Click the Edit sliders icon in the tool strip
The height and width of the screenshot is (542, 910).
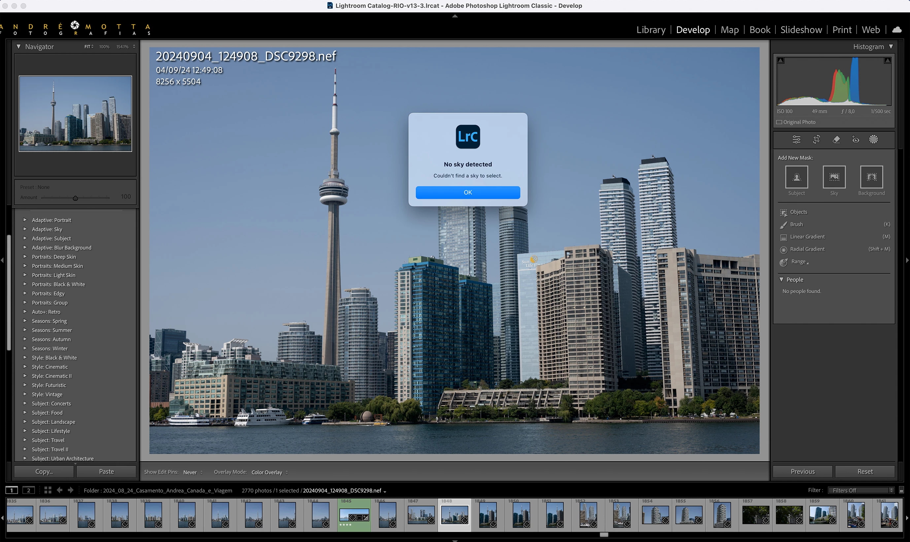pyautogui.click(x=796, y=139)
